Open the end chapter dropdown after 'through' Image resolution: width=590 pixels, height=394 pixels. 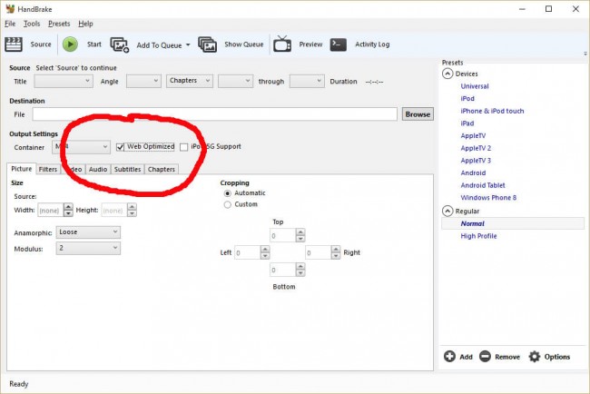coord(307,82)
